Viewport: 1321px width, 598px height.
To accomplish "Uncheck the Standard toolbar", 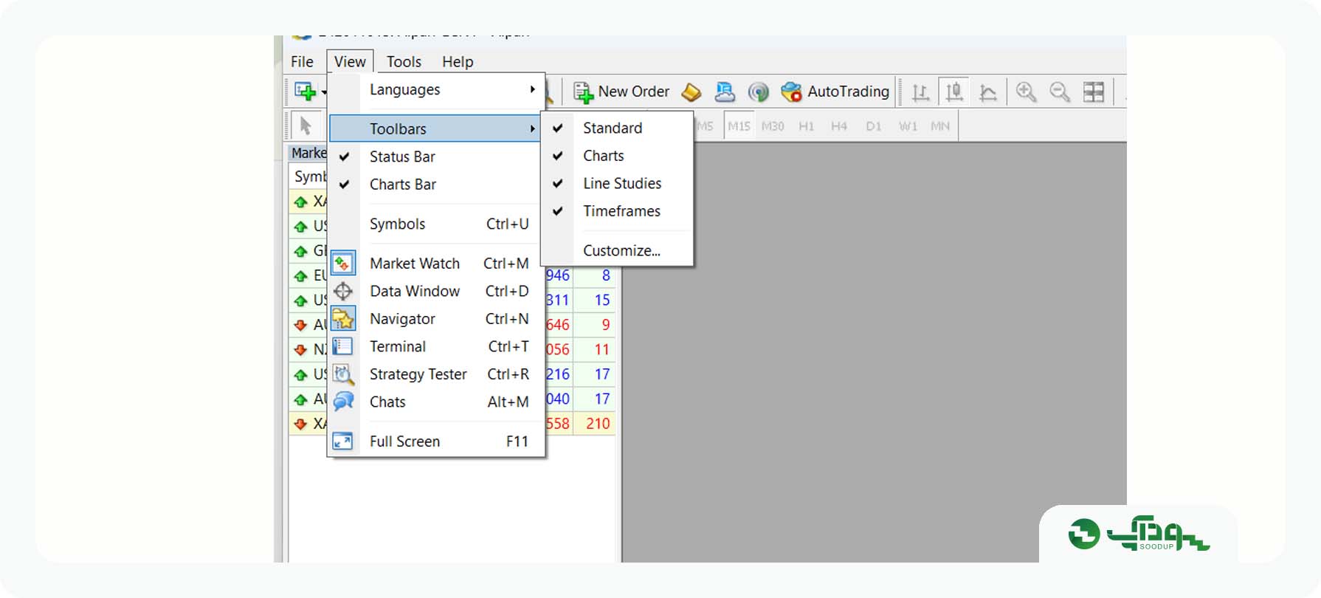I will click(x=617, y=128).
